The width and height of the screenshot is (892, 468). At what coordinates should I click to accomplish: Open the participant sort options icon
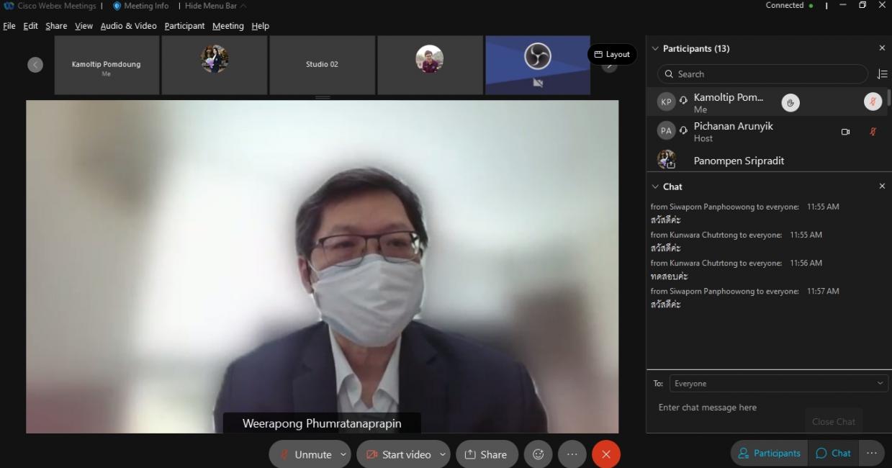(x=882, y=74)
